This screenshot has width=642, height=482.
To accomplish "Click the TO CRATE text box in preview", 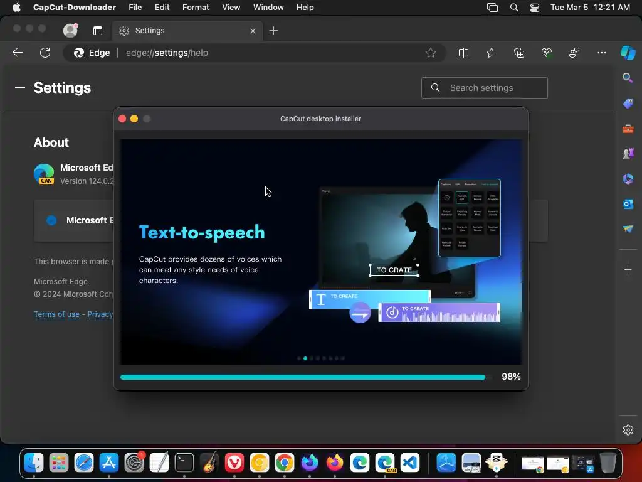I will (394, 270).
